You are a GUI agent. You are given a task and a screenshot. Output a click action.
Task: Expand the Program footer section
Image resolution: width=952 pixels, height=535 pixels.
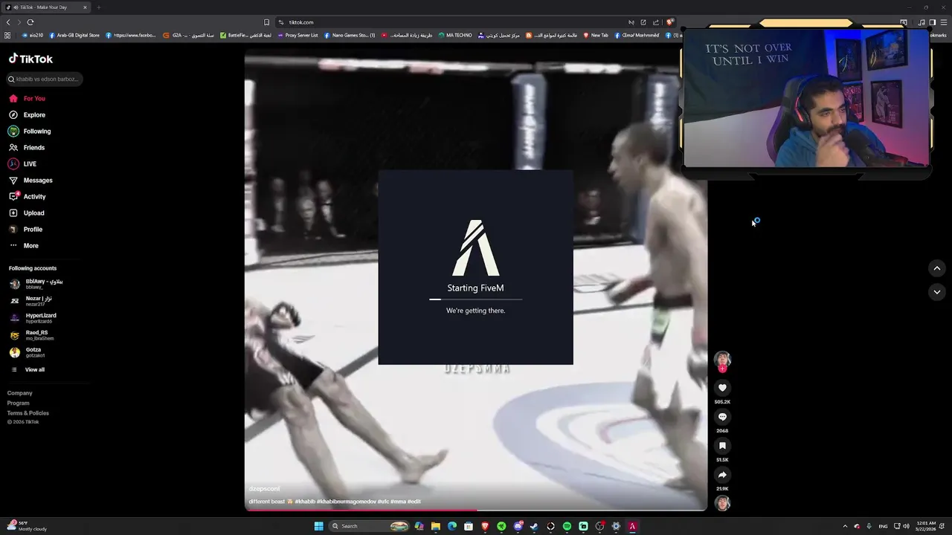(19, 403)
